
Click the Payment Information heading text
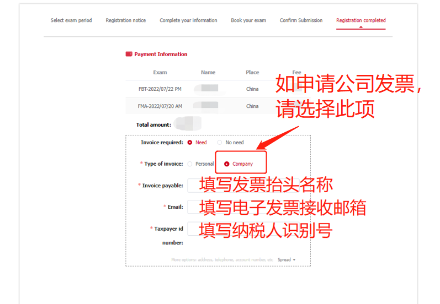tap(161, 55)
